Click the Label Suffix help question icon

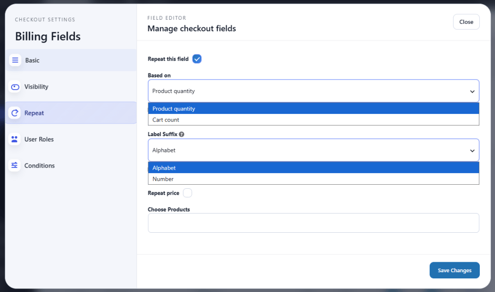[x=182, y=134]
